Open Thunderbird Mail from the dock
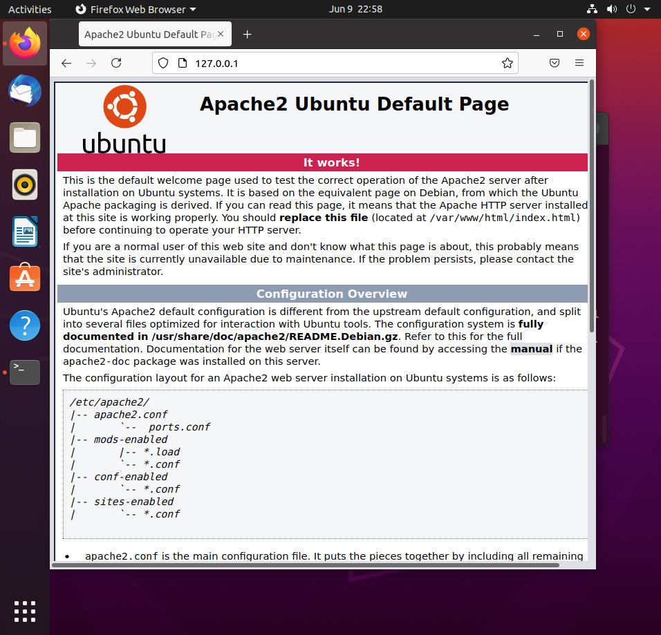Viewport: 661px width, 635px height. [x=25, y=91]
